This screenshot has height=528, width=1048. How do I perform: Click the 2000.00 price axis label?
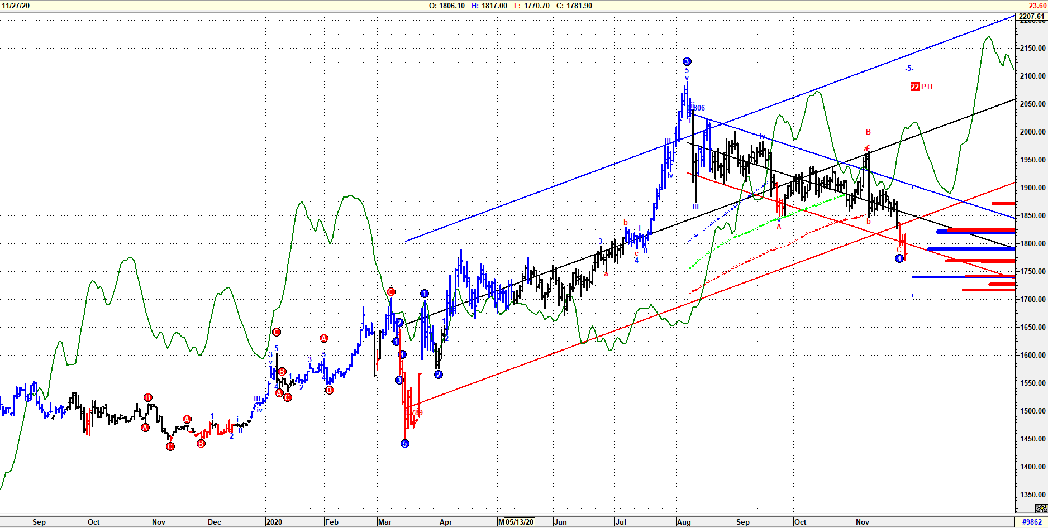click(x=1032, y=132)
